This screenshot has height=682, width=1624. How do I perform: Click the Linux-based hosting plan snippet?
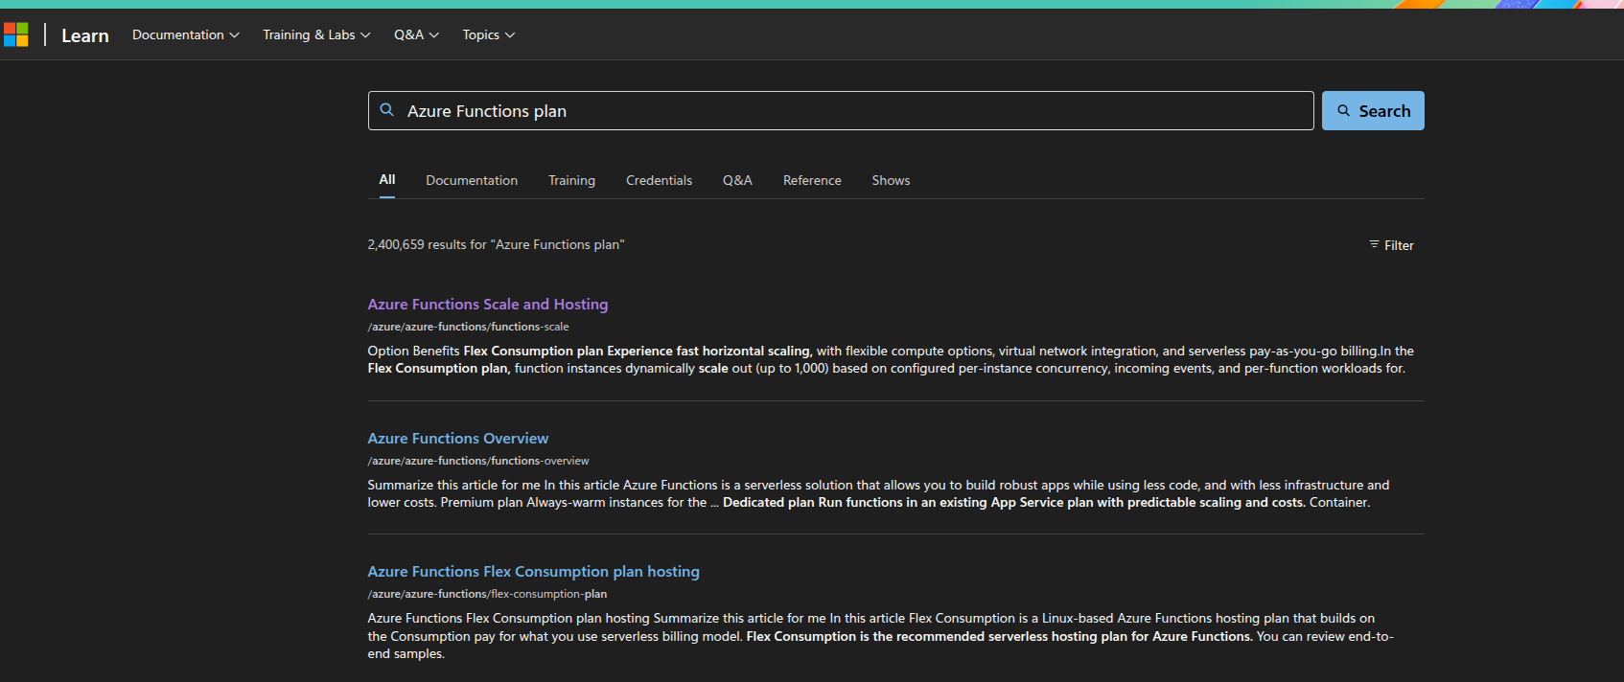click(881, 636)
